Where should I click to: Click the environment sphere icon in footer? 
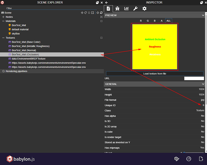[189, 159]
